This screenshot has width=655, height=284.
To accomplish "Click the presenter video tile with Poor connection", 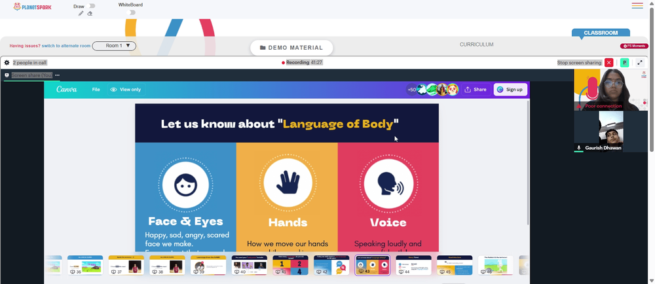I will (610, 90).
